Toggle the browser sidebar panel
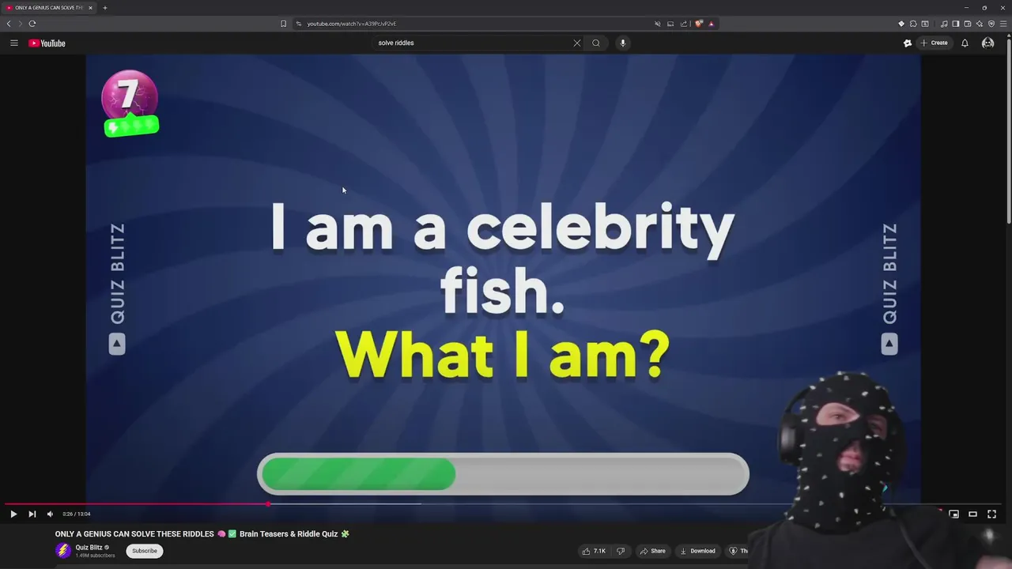The image size is (1012, 569). [955, 24]
